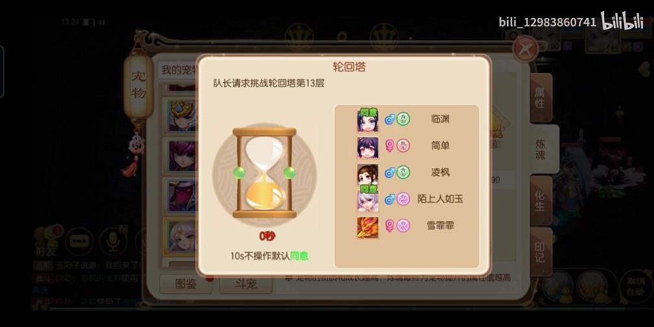Click 陌上人如玉's player avatar

coord(367,200)
